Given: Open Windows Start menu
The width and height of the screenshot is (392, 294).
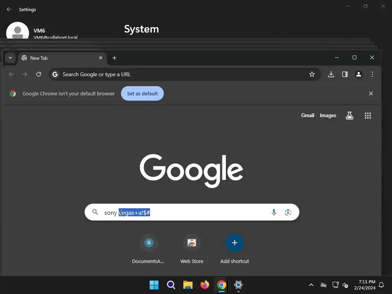Looking at the screenshot, I should coord(154,285).
